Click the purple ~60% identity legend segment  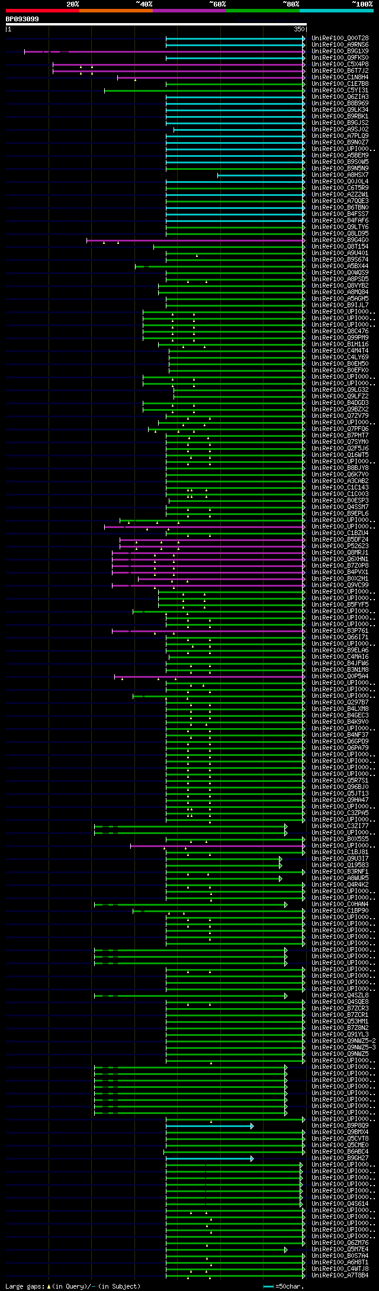point(189,10)
